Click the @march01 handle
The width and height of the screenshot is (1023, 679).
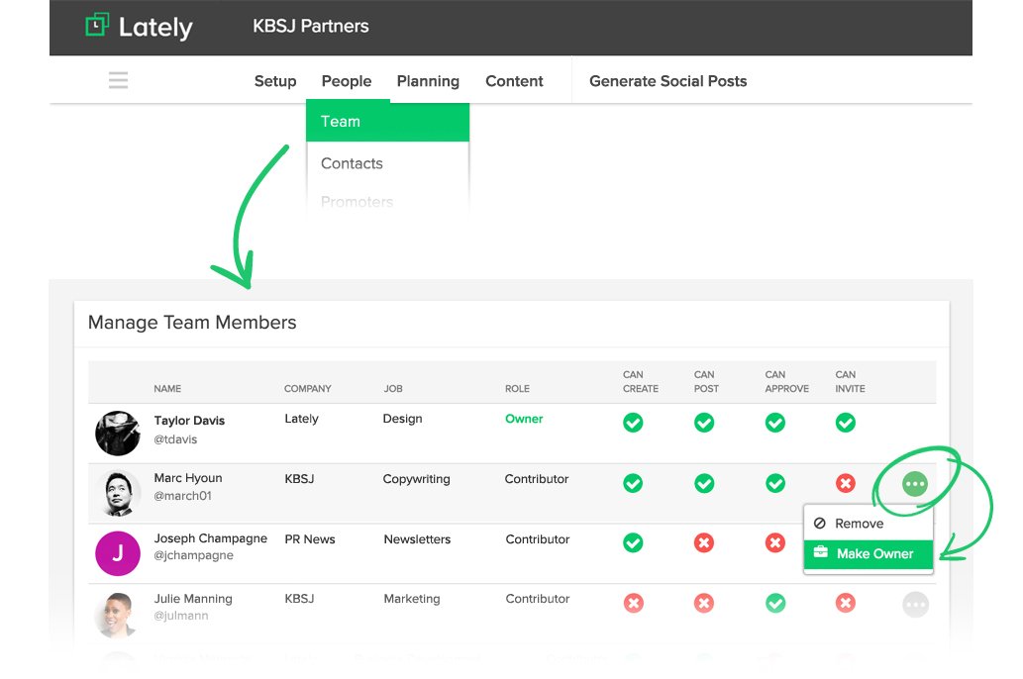point(182,496)
